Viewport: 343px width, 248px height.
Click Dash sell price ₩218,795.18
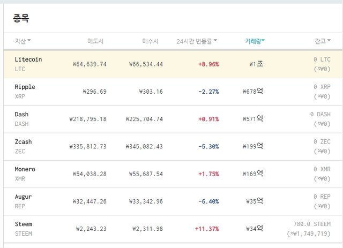[88, 119]
